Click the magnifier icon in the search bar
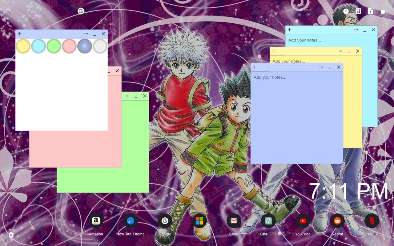This screenshot has width=394, height=246. pos(8,11)
